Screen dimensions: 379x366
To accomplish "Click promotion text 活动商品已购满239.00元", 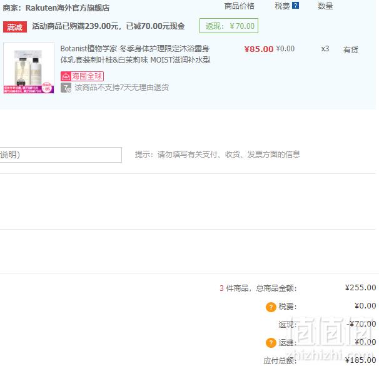I will 76,26.
